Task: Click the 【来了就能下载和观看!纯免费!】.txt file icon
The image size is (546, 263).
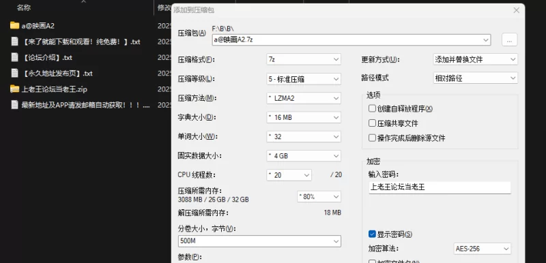Action: [x=14, y=42]
